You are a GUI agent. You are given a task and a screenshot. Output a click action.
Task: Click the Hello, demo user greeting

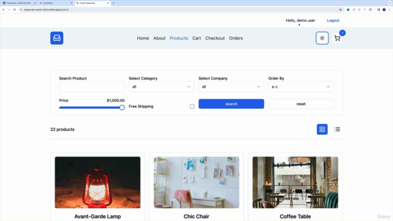coord(300,20)
